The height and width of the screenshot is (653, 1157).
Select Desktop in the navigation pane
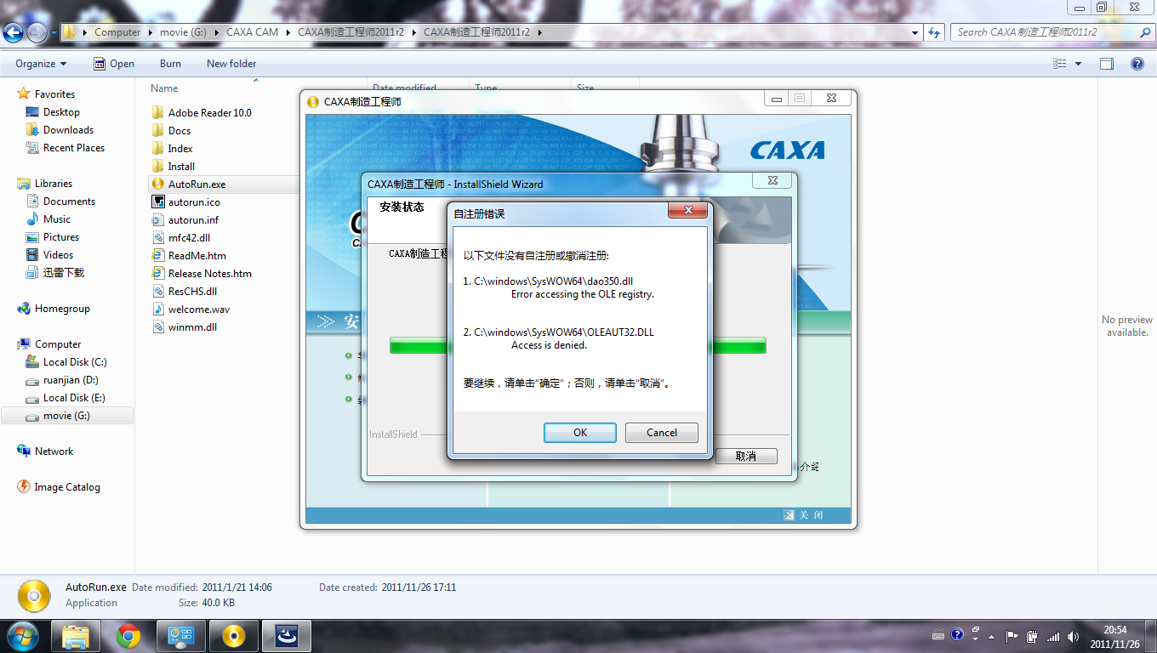click(x=61, y=112)
